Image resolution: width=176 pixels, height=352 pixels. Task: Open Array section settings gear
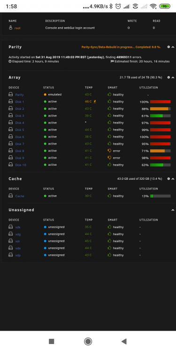168,77
